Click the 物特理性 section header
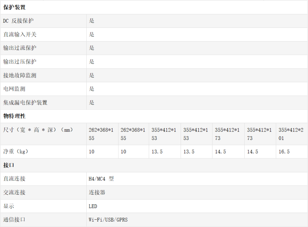The height and width of the screenshot is (227, 308). pos(14,116)
